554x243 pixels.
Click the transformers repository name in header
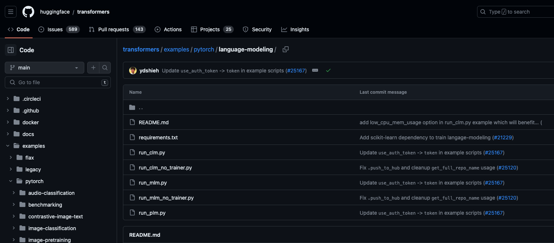click(93, 12)
